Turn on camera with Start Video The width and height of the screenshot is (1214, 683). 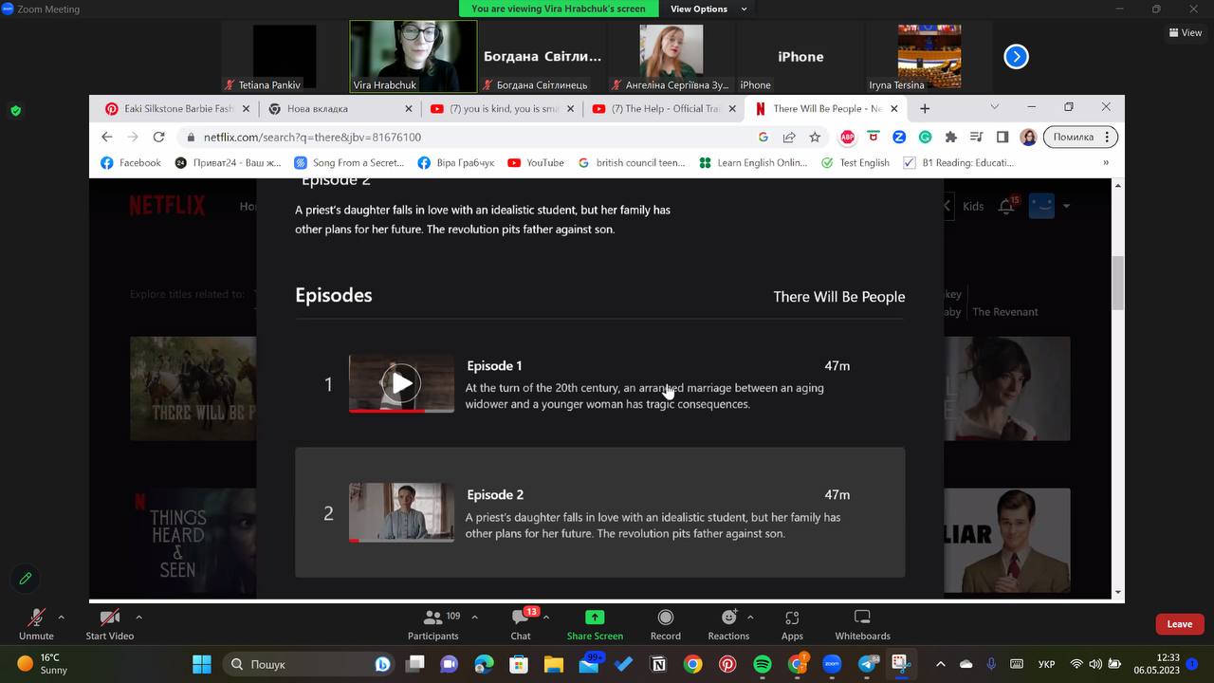click(110, 618)
